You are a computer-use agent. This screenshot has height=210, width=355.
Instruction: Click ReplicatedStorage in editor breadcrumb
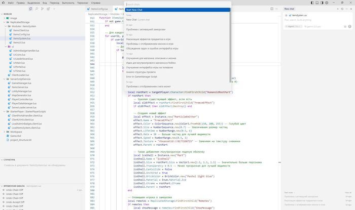(x=97, y=14)
